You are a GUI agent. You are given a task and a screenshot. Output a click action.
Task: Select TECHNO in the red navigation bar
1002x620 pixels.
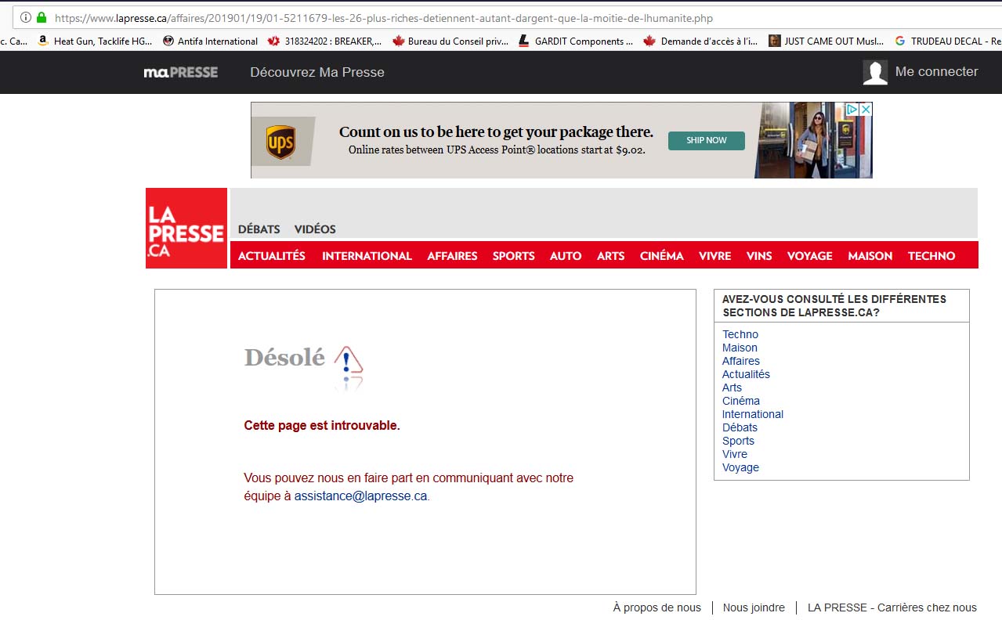[x=931, y=256]
